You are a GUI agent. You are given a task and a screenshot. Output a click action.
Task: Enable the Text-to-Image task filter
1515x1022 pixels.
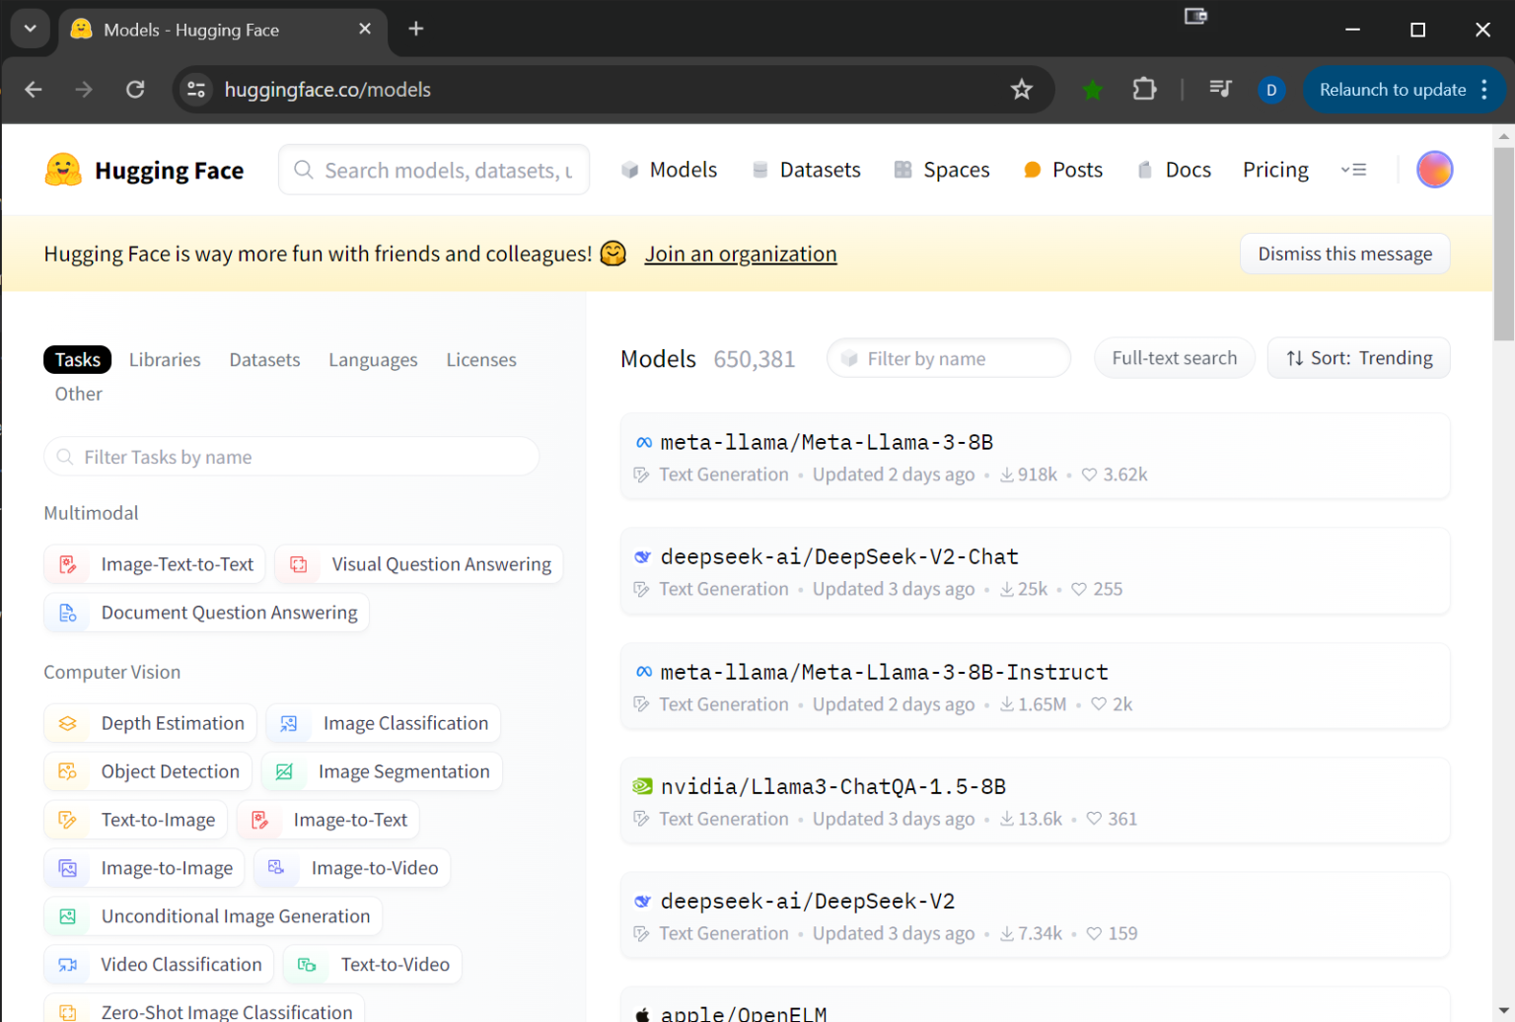click(x=136, y=820)
